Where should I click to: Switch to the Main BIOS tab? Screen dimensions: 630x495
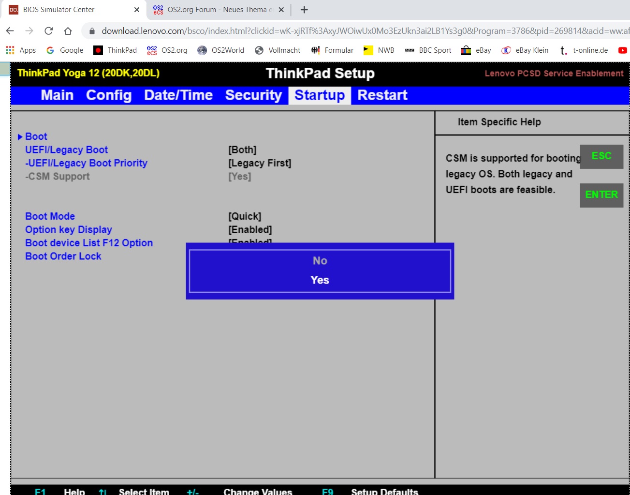[57, 95]
